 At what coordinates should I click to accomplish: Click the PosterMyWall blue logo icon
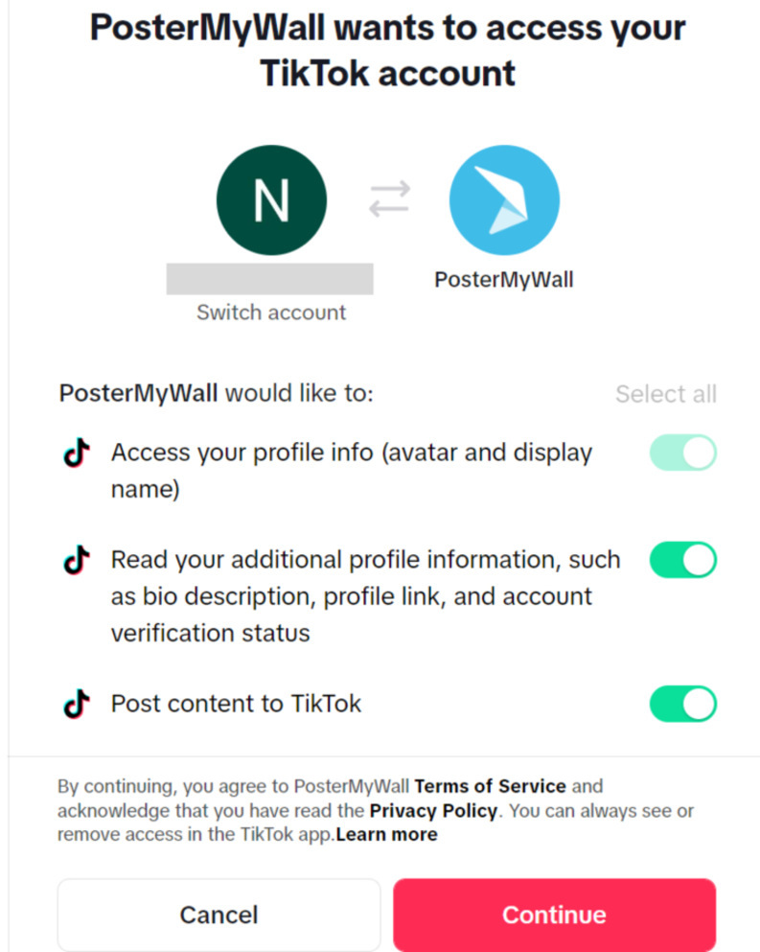pos(504,200)
